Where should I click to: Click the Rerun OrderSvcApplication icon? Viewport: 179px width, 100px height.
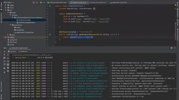click(4, 52)
